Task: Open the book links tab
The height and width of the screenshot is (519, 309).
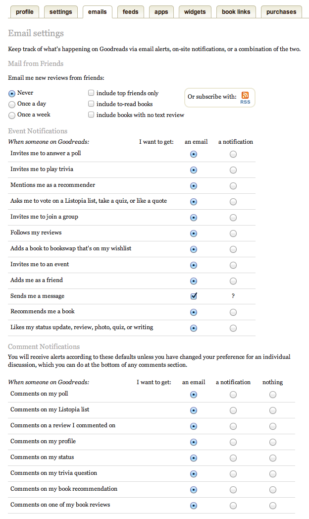Action: pos(236,11)
